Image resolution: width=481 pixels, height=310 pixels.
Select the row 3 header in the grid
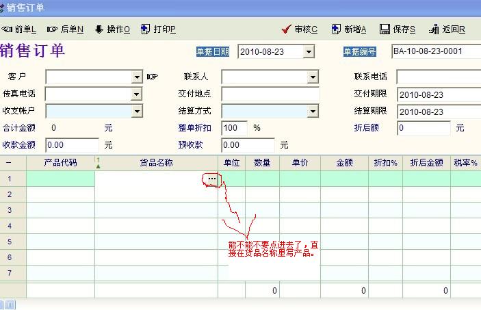coord(10,210)
